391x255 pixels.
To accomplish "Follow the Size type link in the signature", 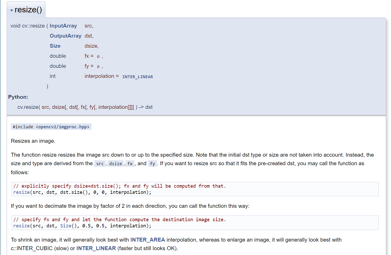I will (55, 46).
